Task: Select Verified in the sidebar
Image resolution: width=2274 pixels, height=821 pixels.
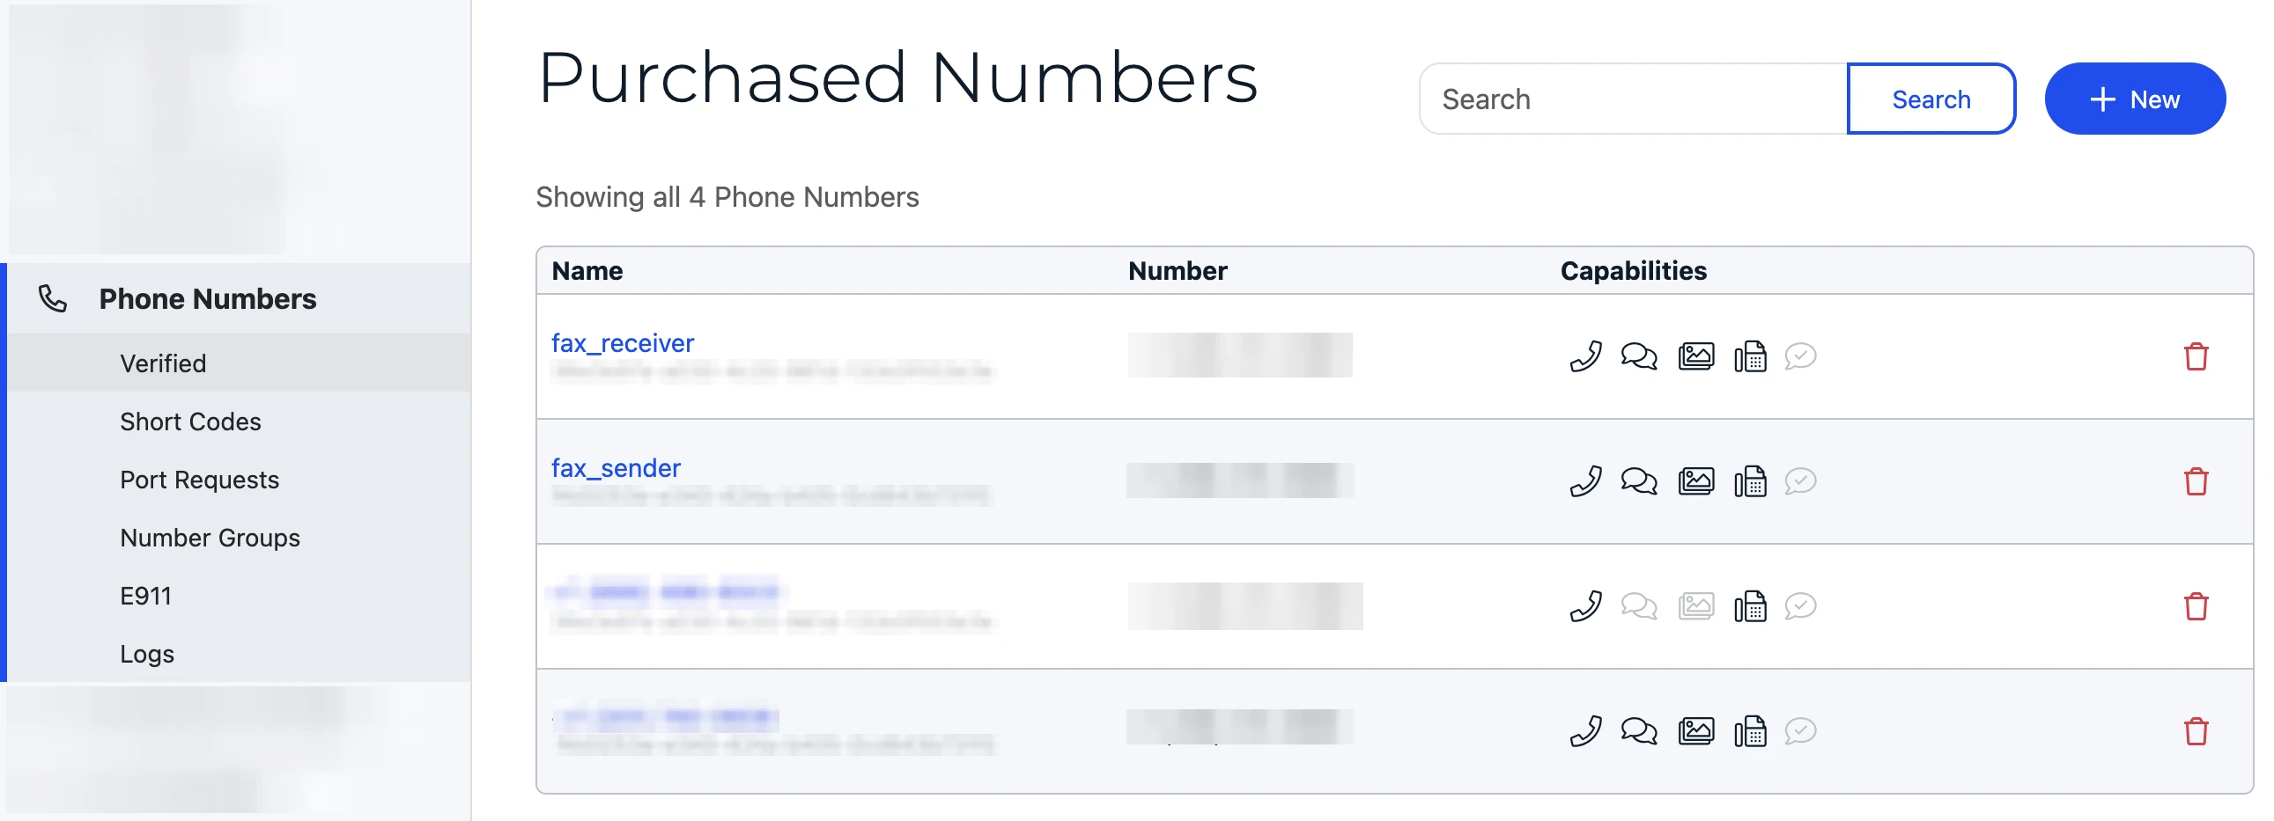Action: point(163,363)
